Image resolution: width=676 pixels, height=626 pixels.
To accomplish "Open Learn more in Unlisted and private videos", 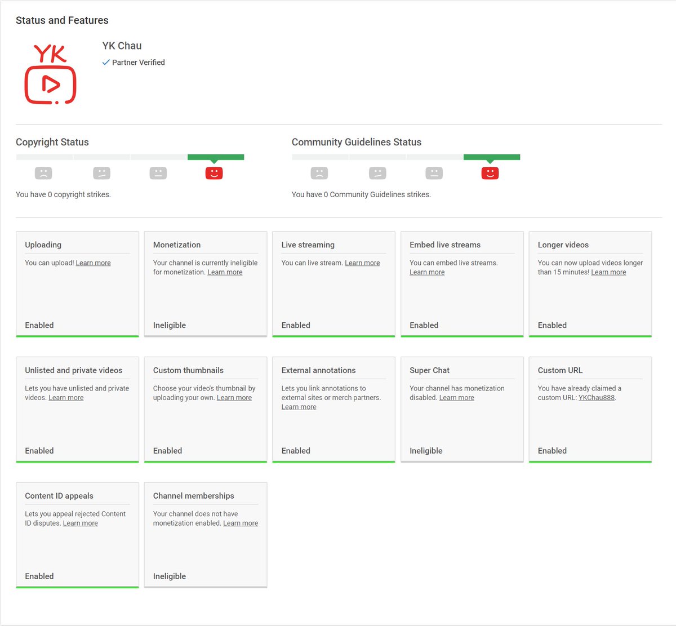I will 66,398.
